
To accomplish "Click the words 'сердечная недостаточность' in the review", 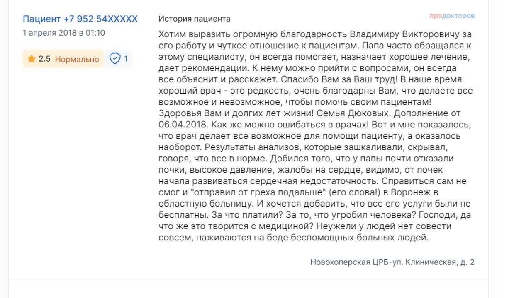I will tap(314, 181).
